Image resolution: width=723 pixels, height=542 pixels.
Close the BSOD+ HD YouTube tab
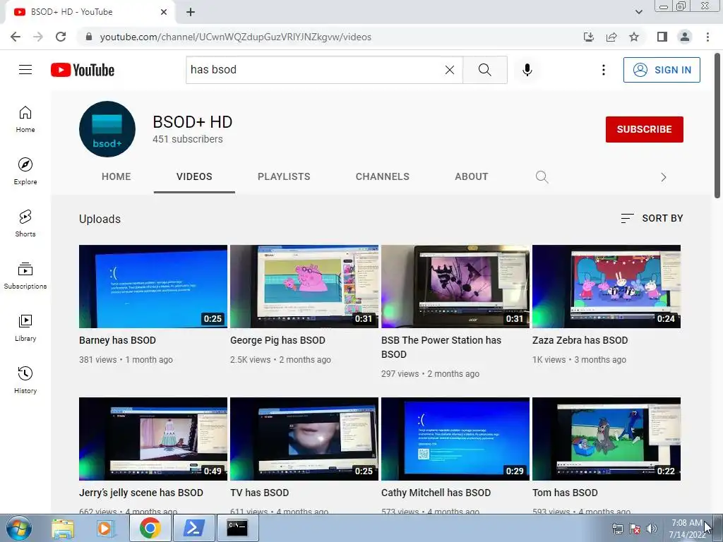click(164, 12)
